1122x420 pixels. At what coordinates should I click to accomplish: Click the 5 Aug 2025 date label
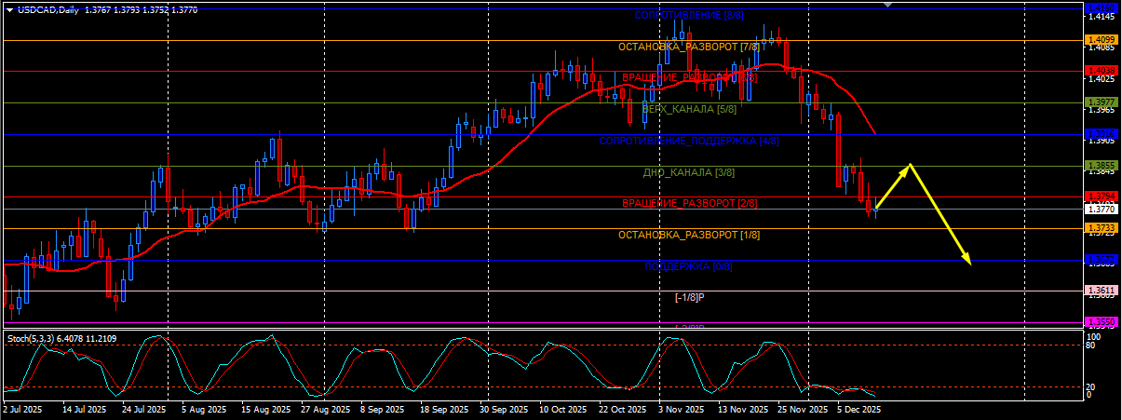(204, 409)
